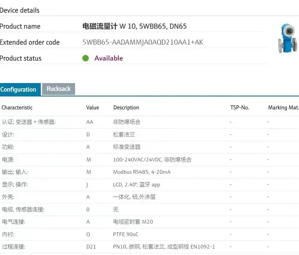Click the Marking Mat. column header

(283, 108)
